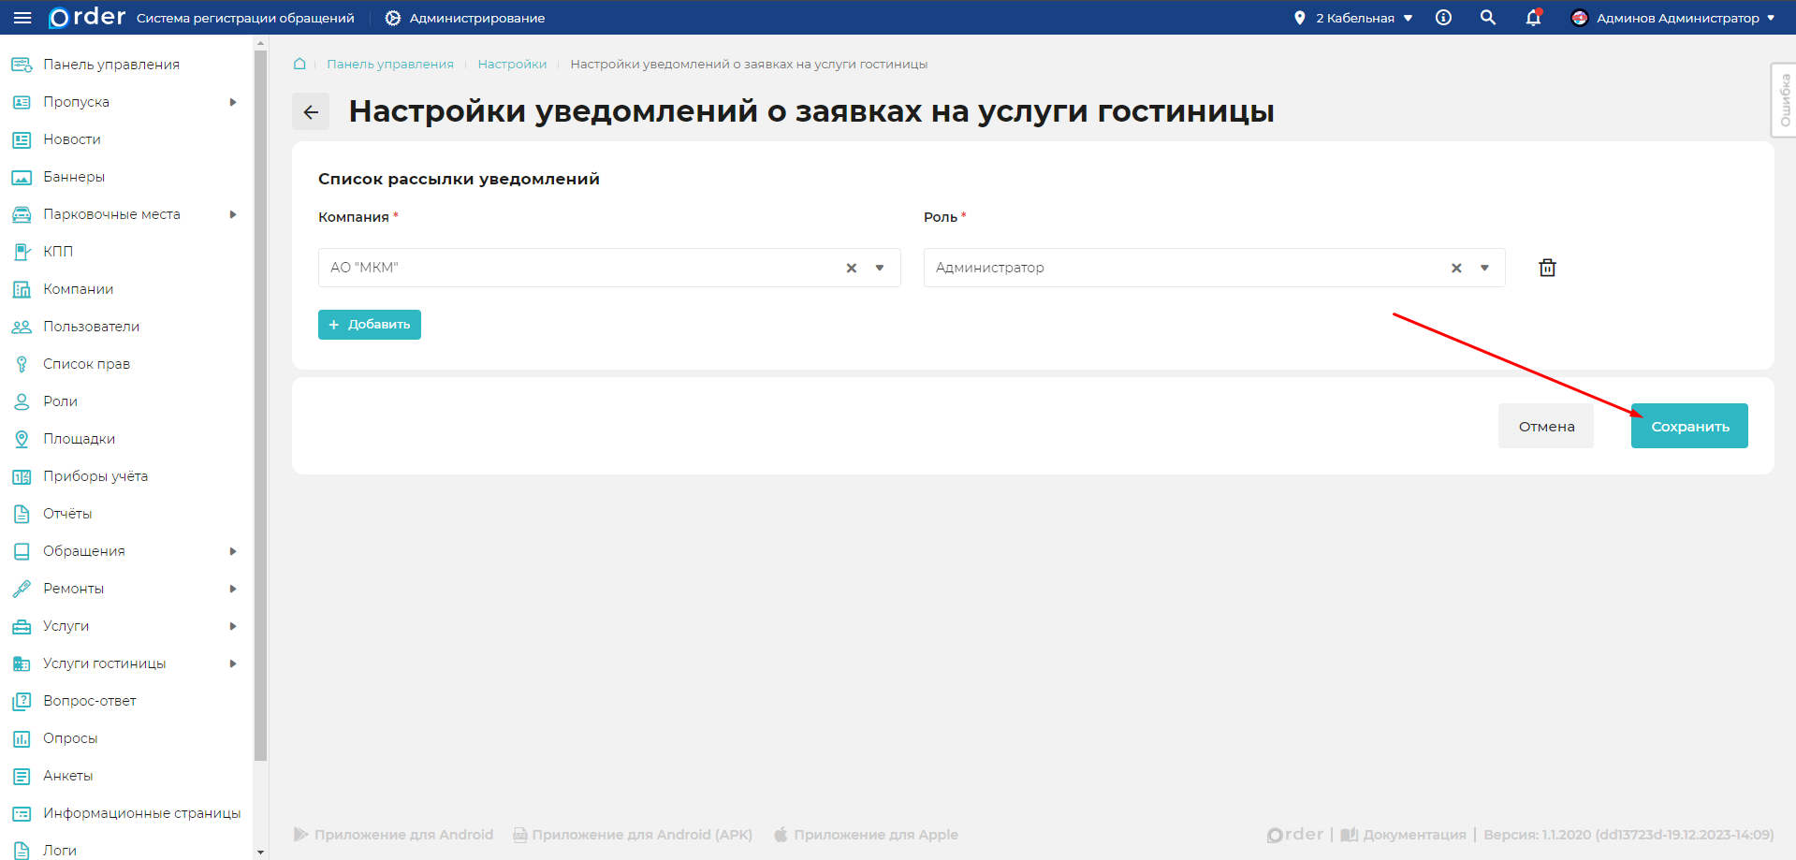
Task: Click Настройки in the breadcrumb trail
Action: (512, 64)
